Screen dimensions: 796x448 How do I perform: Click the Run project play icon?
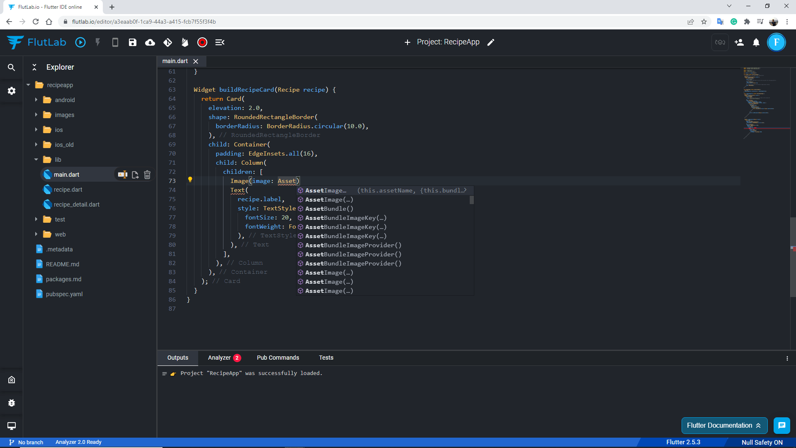click(80, 42)
